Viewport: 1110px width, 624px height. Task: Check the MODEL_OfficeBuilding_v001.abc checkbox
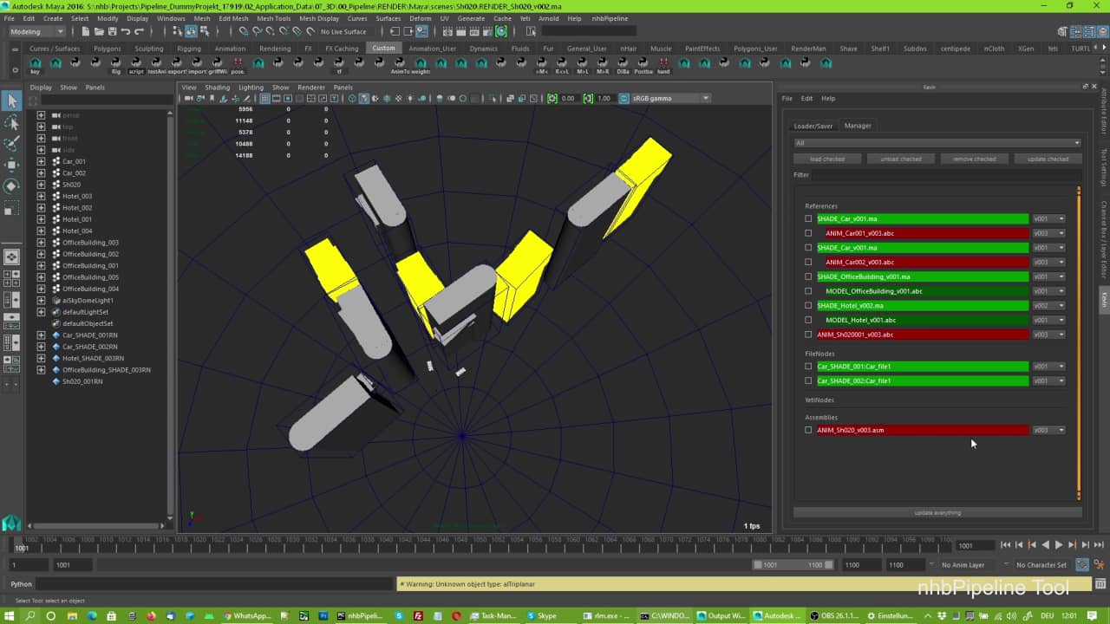[808, 291]
